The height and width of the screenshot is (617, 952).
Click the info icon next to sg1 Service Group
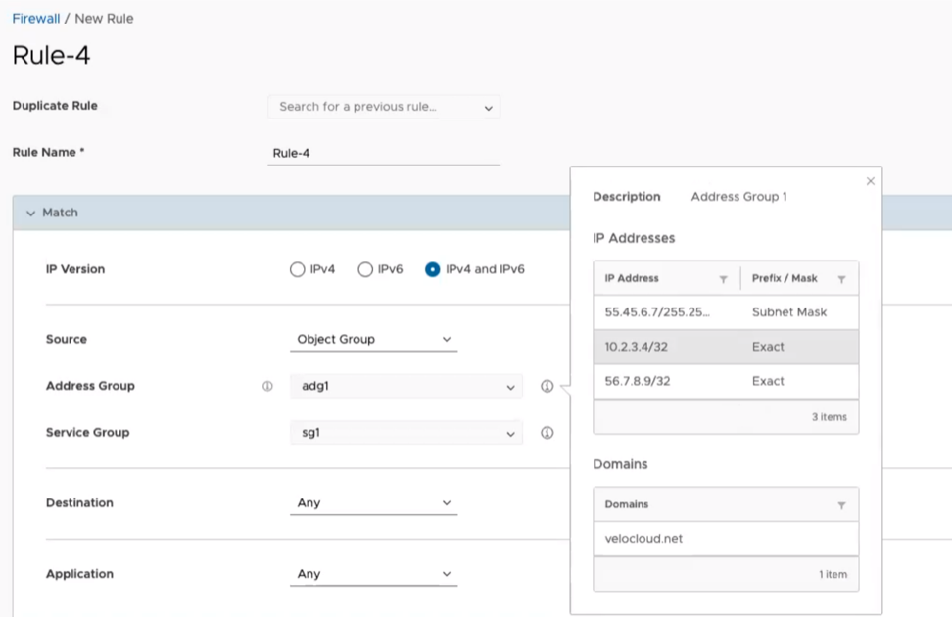click(547, 432)
